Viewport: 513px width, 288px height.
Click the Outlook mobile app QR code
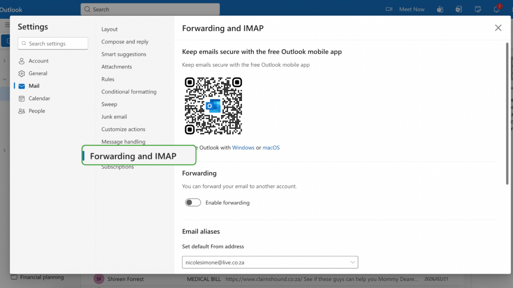(x=213, y=106)
